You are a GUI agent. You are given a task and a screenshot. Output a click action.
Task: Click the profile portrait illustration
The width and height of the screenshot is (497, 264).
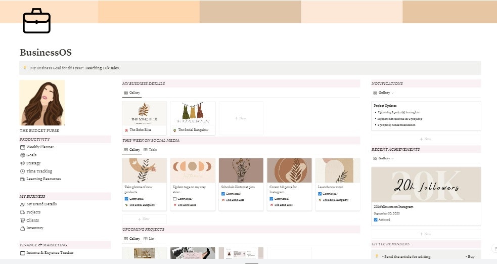[42, 103]
